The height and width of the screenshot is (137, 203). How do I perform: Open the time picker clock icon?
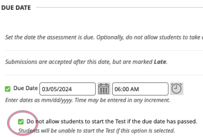pyautogui.click(x=177, y=89)
